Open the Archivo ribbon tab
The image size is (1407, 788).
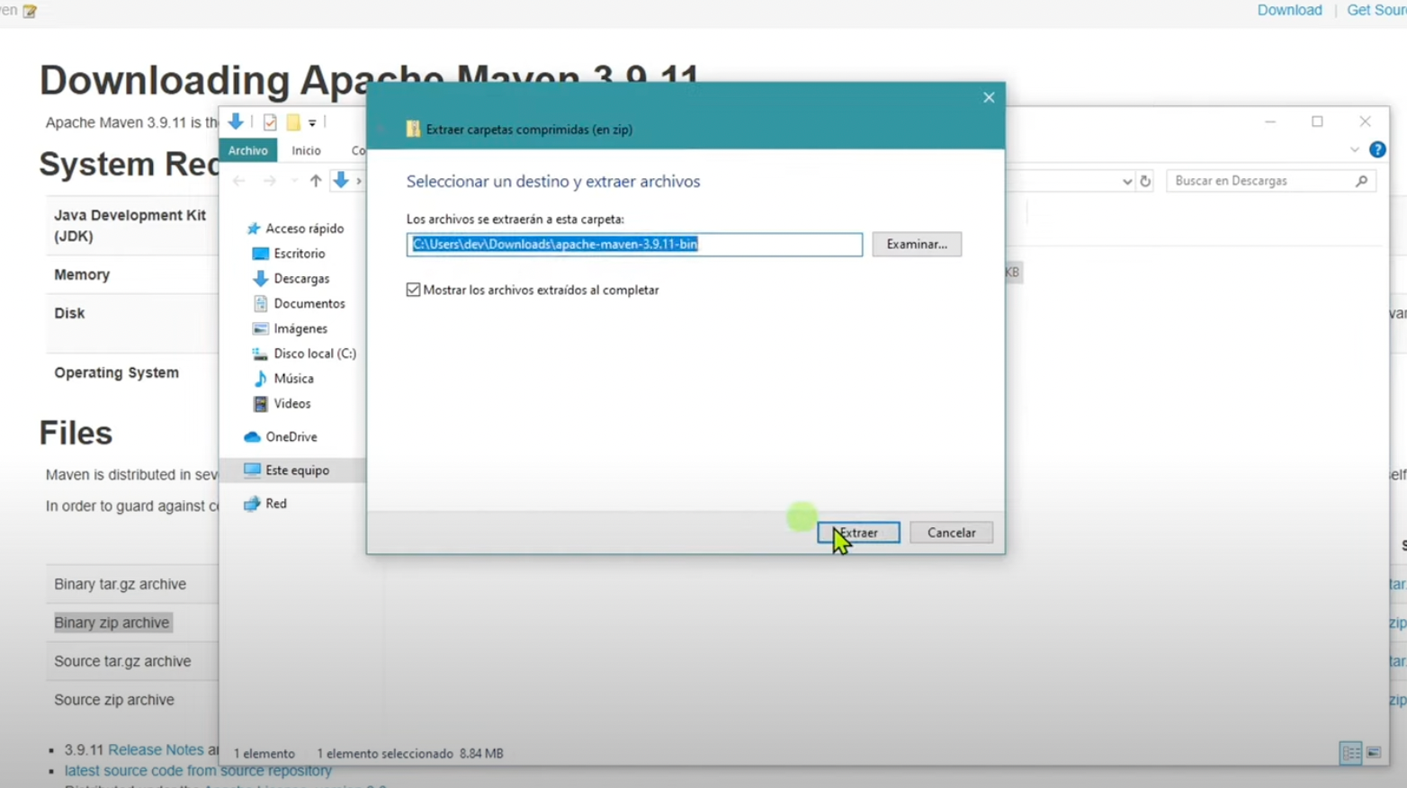(x=247, y=150)
